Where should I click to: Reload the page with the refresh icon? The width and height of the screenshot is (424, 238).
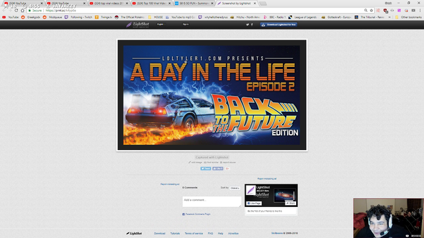click(16, 11)
